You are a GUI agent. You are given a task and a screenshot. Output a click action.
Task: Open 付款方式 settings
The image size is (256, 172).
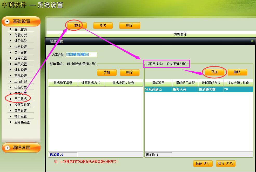tap(21, 35)
